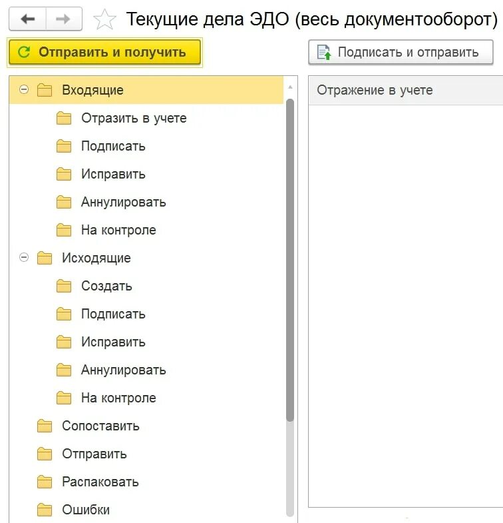The width and height of the screenshot is (503, 523).
Task: Click the scrollbar up arrow in tree panel
Action: coord(290,87)
